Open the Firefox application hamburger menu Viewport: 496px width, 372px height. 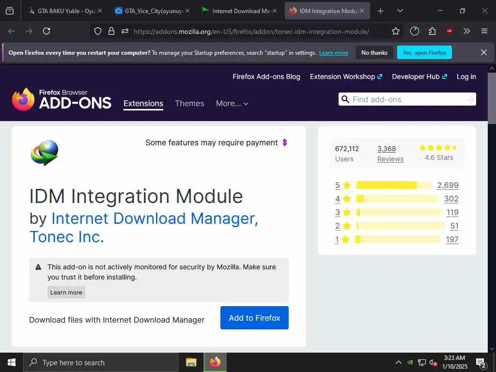484,31
